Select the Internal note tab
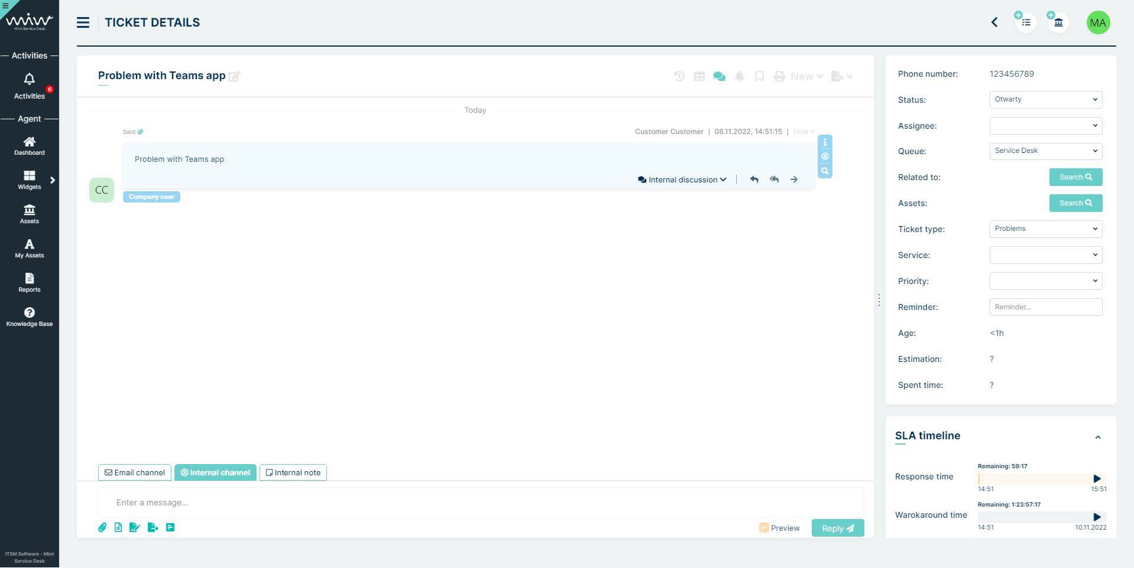The image size is (1134, 568). click(293, 472)
